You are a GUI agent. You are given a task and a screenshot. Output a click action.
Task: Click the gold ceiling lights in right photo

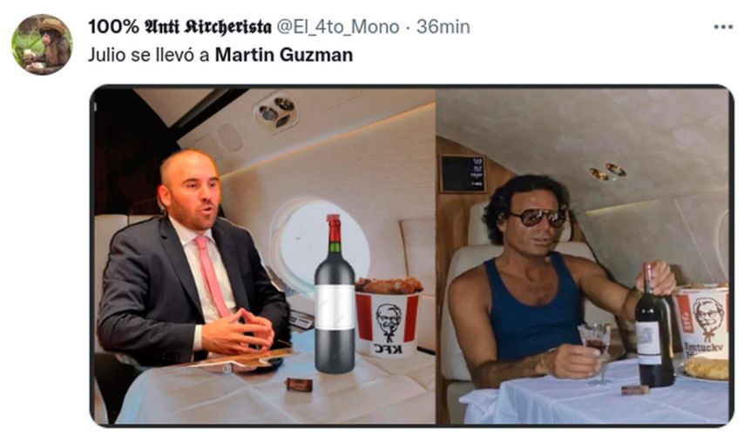(607, 171)
